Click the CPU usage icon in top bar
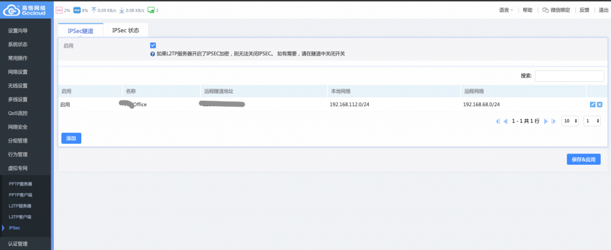Image resolution: width=611 pixels, height=250 pixels. [59, 10]
